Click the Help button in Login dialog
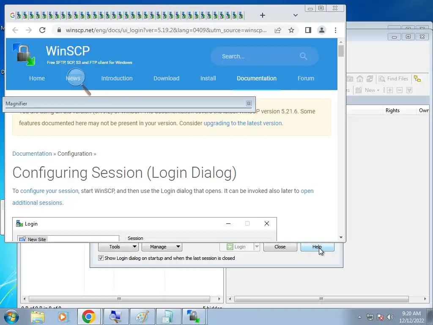Screen dimensions: 433x325 point(317,247)
